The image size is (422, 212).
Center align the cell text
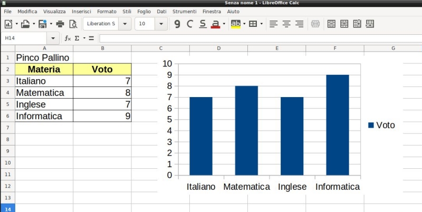pos(286,24)
